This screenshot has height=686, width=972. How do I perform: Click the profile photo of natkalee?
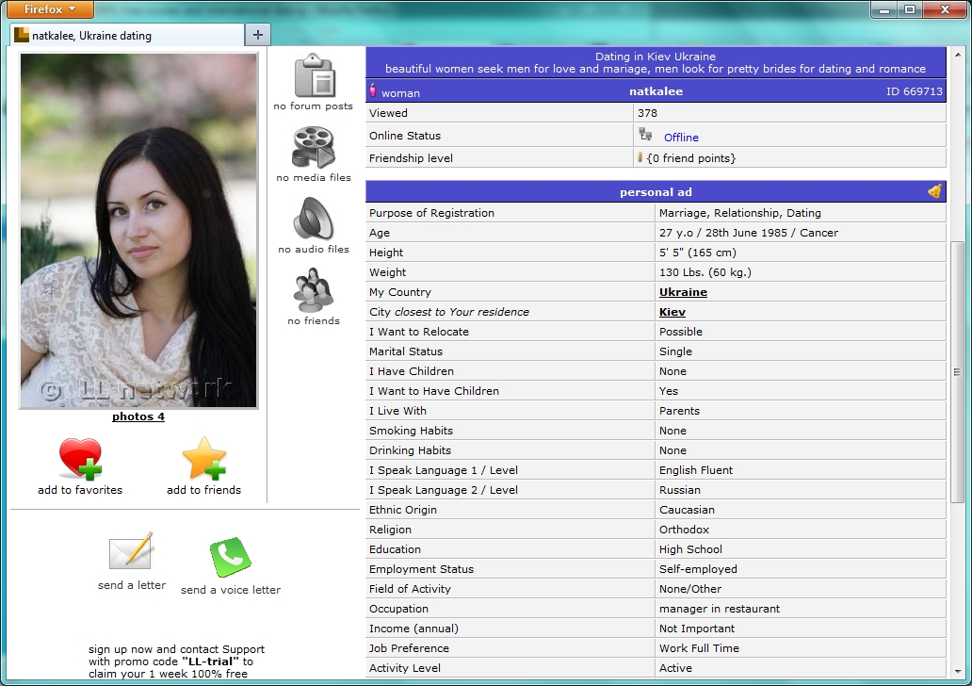[x=138, y=231]
